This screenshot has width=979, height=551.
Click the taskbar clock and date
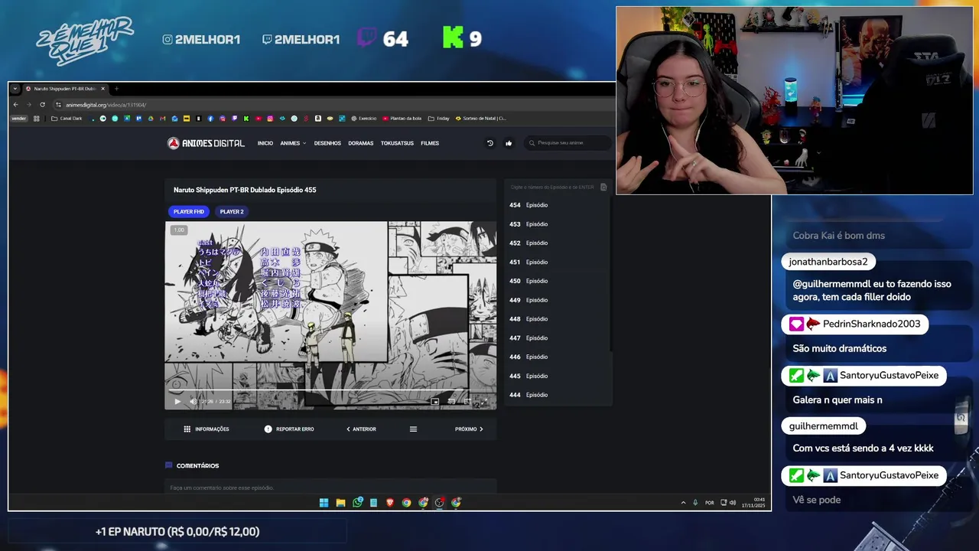(753, 503)
